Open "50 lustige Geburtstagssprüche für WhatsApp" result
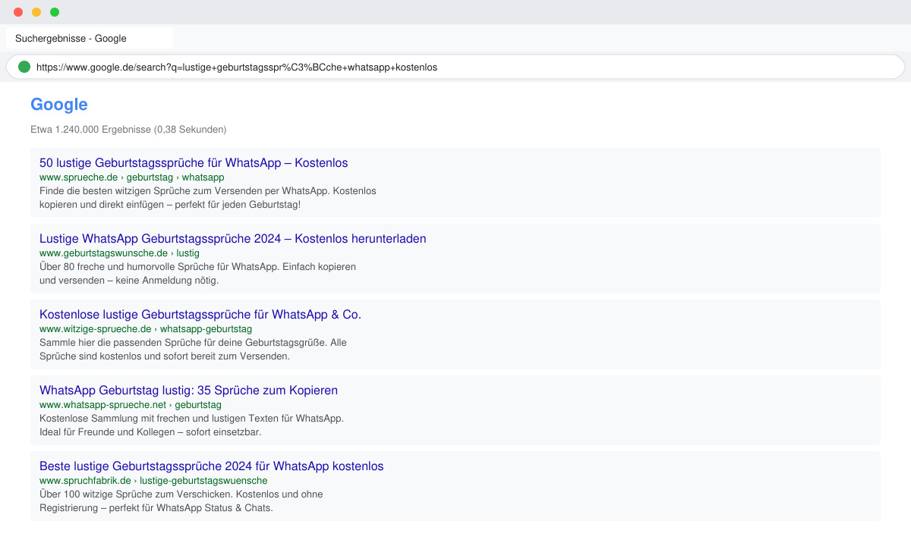The width and height of the screenshot is (911, 546). pyautogui.click(x=194, y=163)
